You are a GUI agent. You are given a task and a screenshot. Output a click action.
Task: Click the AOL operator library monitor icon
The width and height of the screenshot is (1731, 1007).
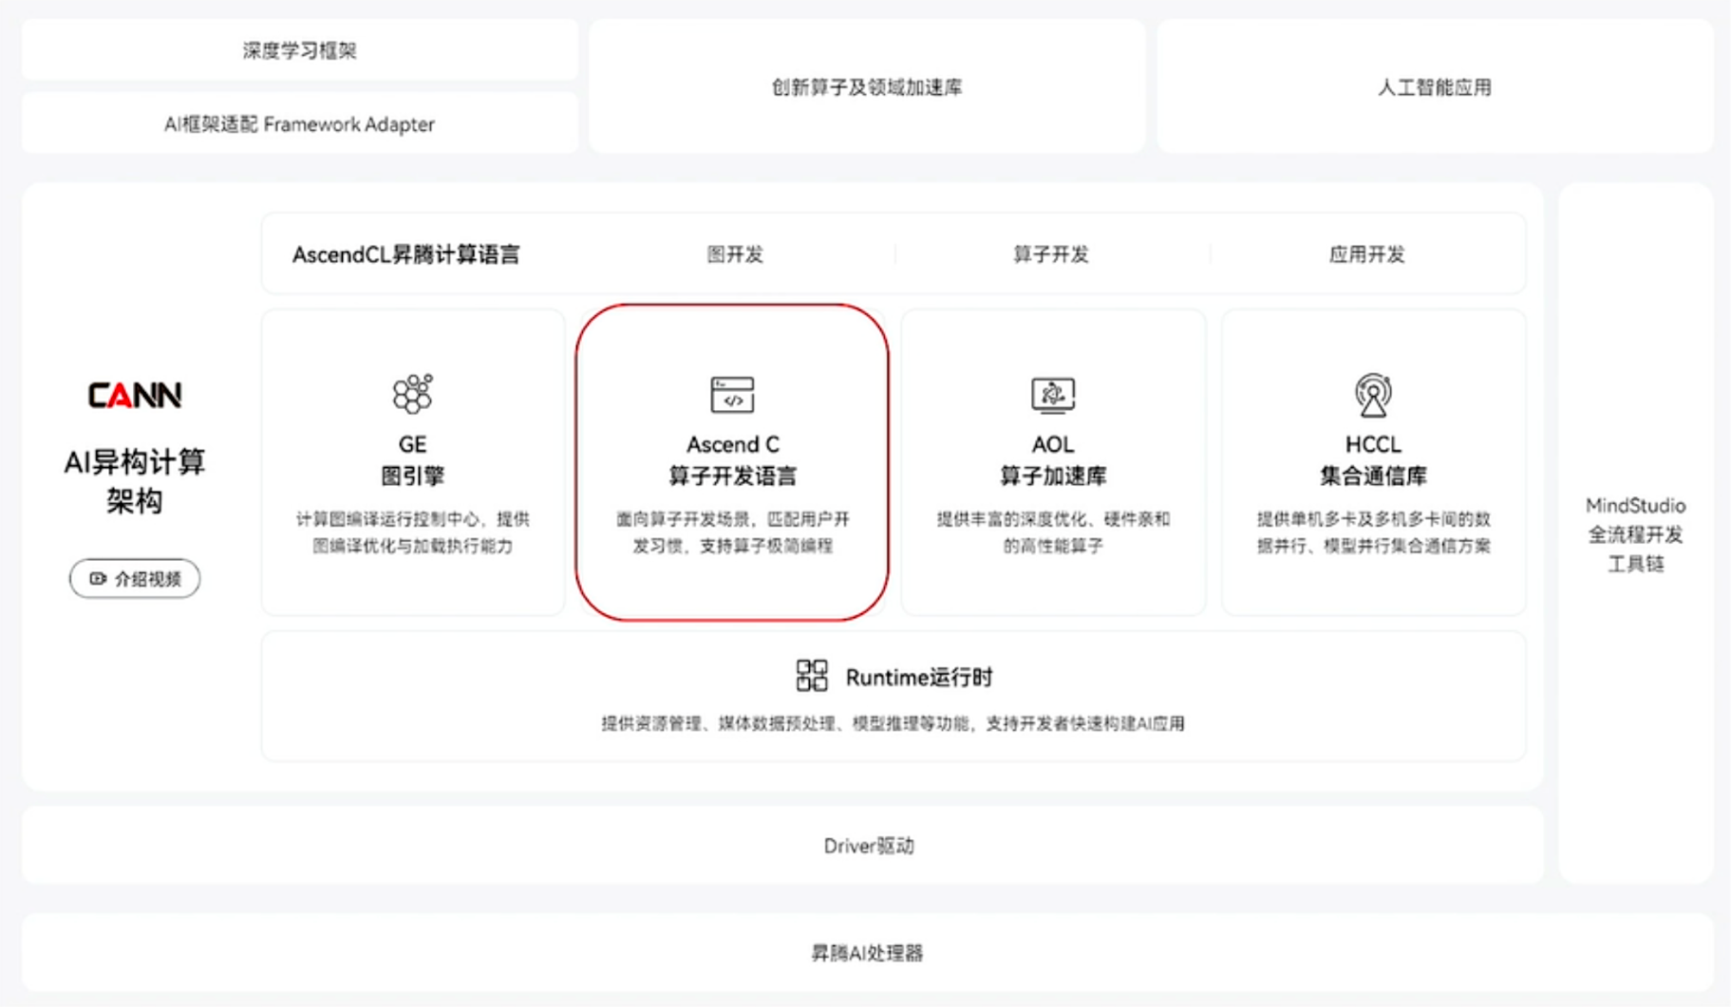tap(1052, 395)
